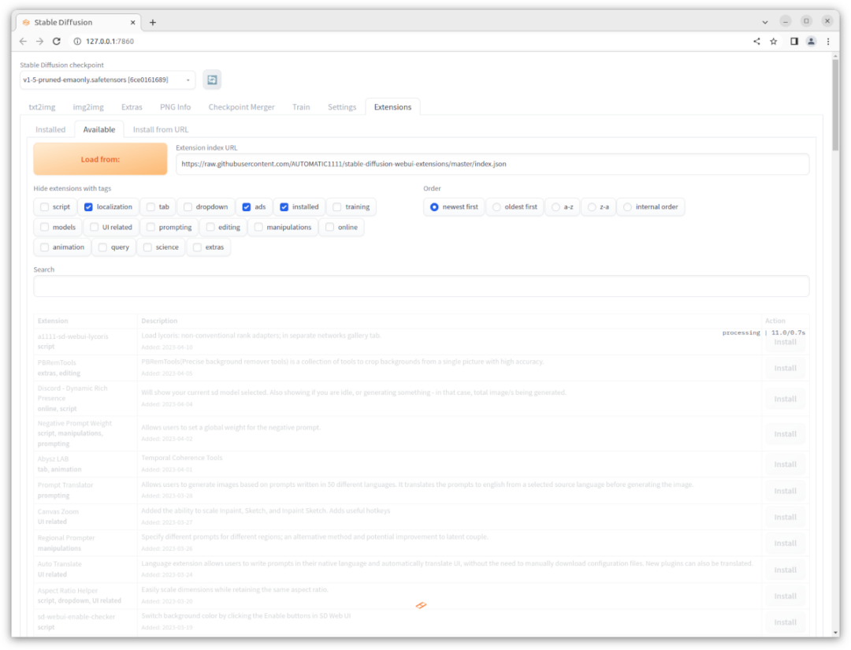Bookmark this page with star icon

(774, 41)
